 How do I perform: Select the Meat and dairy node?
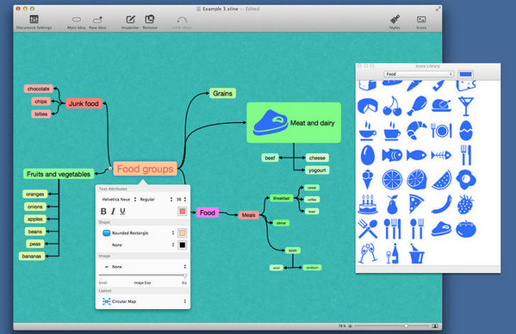point(294,122)
